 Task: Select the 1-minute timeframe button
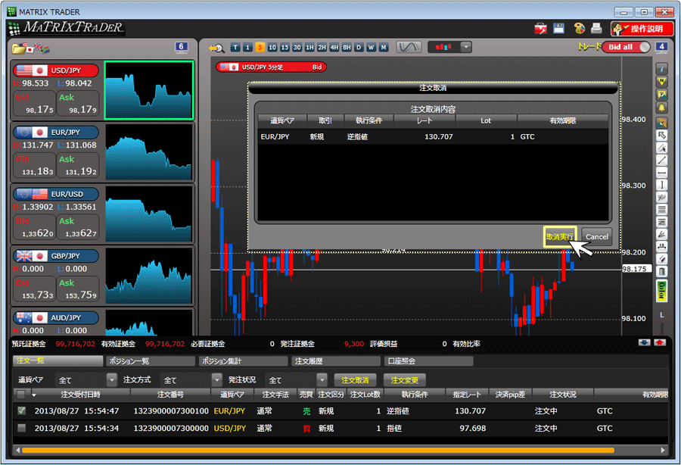247,48
